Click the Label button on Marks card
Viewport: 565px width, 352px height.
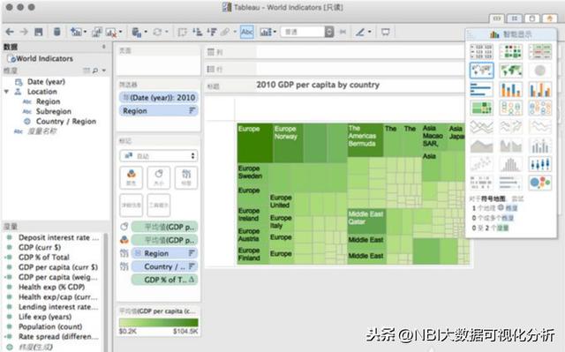pos(186,177)
